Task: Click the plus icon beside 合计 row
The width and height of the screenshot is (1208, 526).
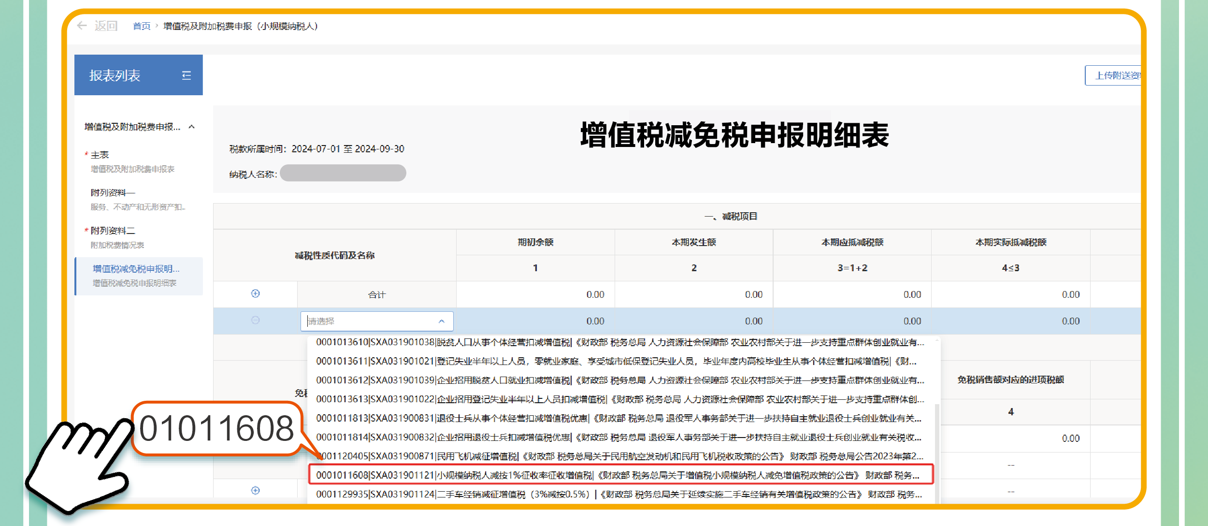Action: (x=256, y=293)
